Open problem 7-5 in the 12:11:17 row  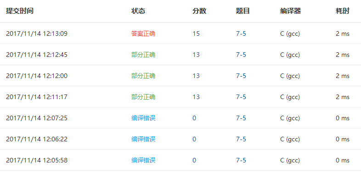click(241, 97)
